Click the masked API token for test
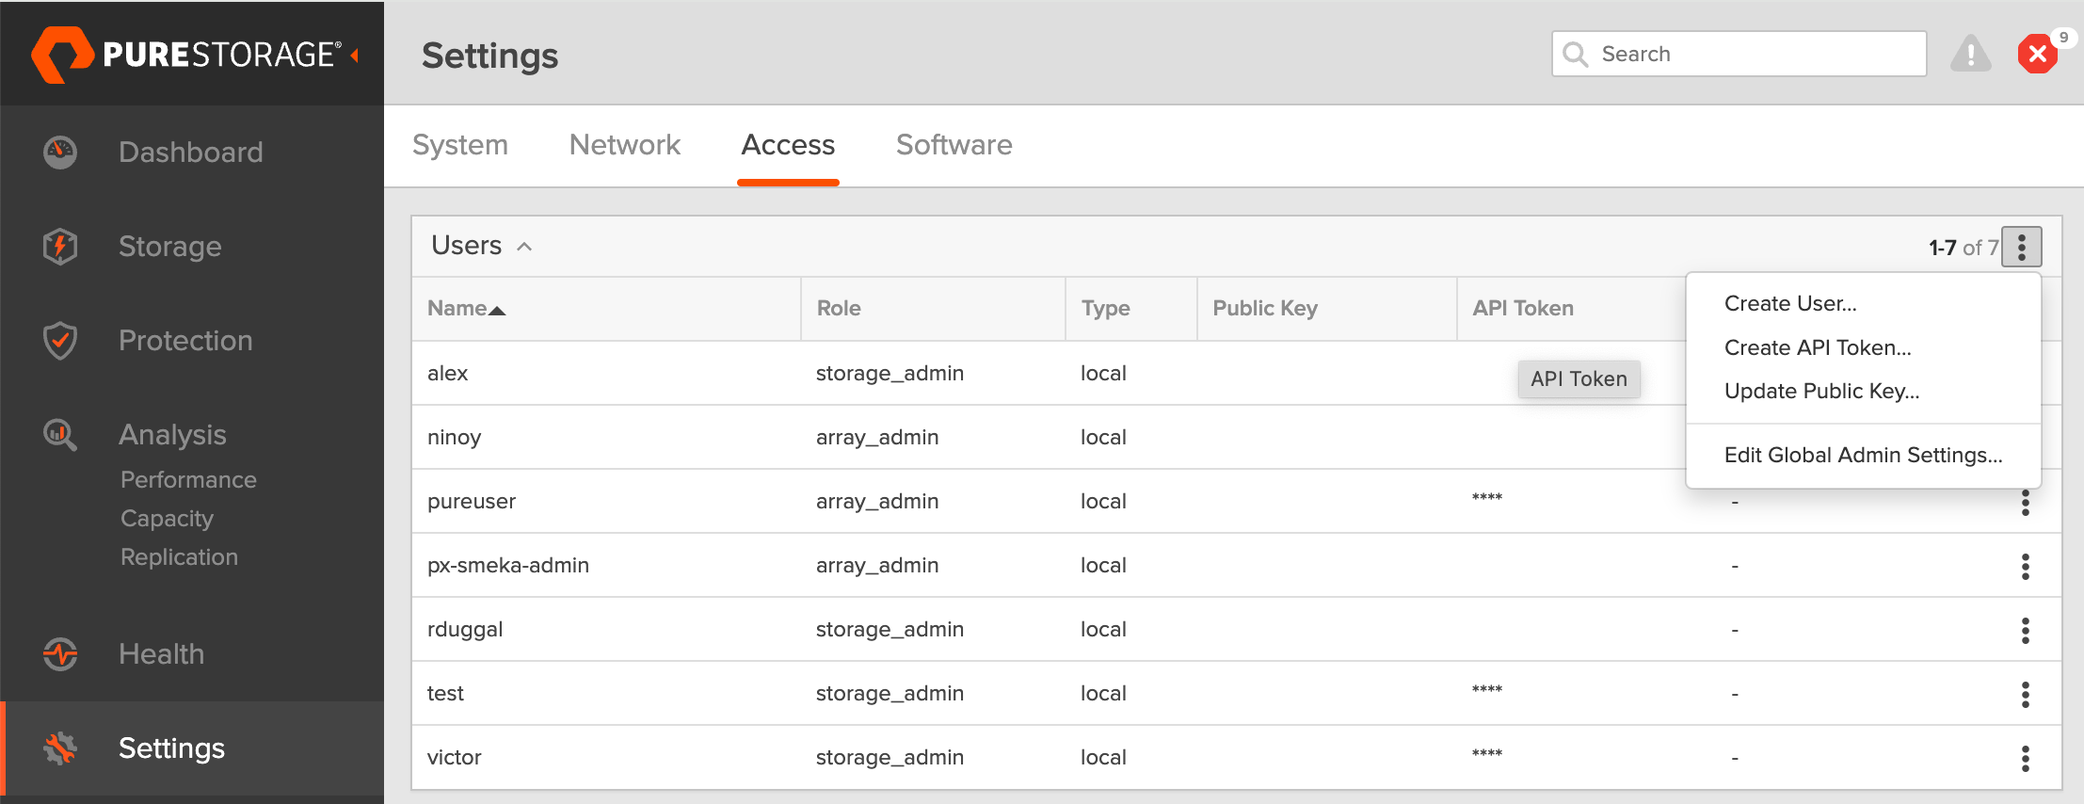The width and height of the screenshot is (2084, 804). [1487, 690]
